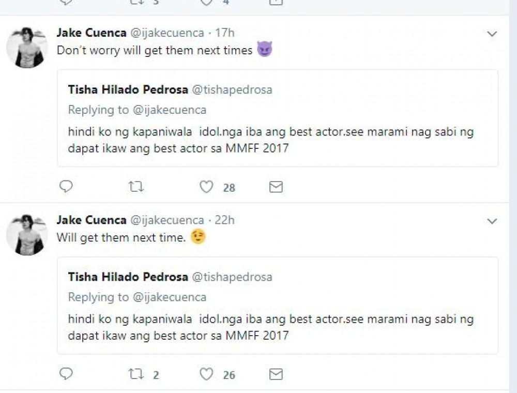Retweet the 17h "next times" tweet
The image size is (517, 393).
pyautogui.click(x=135, y=187)
